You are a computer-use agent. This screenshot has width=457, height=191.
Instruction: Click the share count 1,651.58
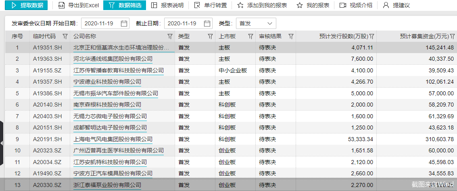(362, 151)
